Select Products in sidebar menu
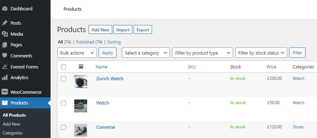 [x=25, y=103]
